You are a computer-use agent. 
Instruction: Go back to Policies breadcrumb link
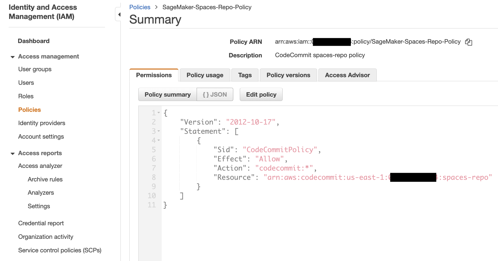[140, 7]
